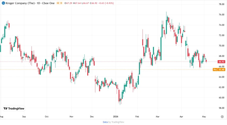Click the 2026 date axis label
This screenshot has height=125, width=227.
[116, 116]
